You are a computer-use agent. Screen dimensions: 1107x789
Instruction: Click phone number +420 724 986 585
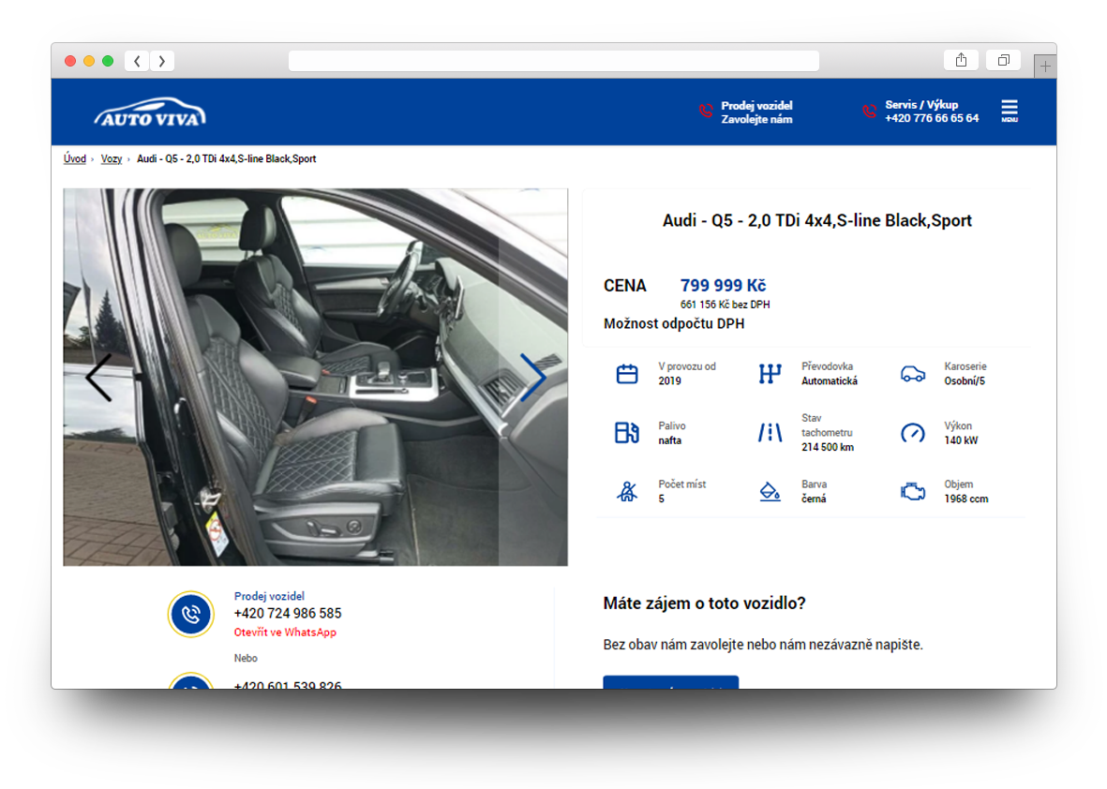288,613
